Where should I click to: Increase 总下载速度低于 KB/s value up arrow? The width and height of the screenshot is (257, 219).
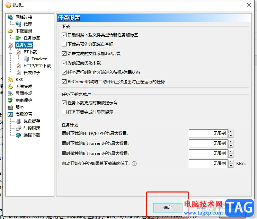(231, 161)
